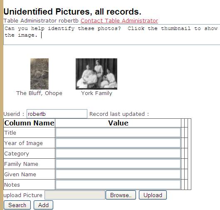This screenshot has width=220, height=210.
Task: Open The Bluff, Ohope thumbnail image
Action: coord(40,74)
